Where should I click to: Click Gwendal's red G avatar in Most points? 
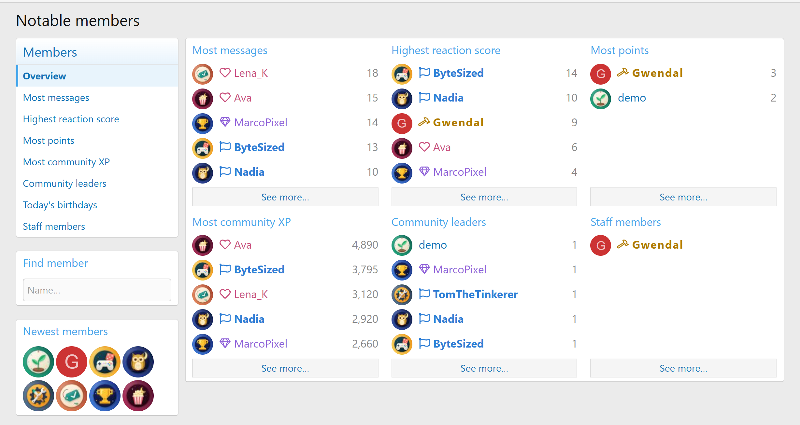(601, 74)
